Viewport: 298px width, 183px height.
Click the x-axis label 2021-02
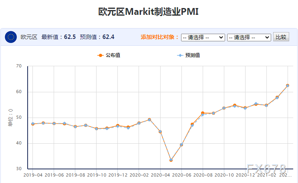[x=266, y=175]
